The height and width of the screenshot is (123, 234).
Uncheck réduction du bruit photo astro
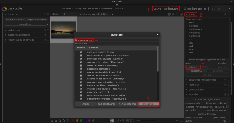81,56
